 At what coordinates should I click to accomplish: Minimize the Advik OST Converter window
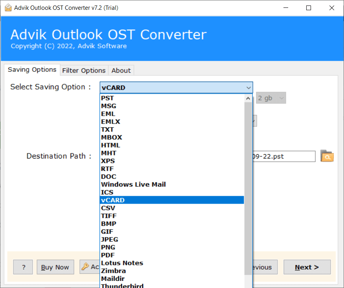(x=286, y=8)
